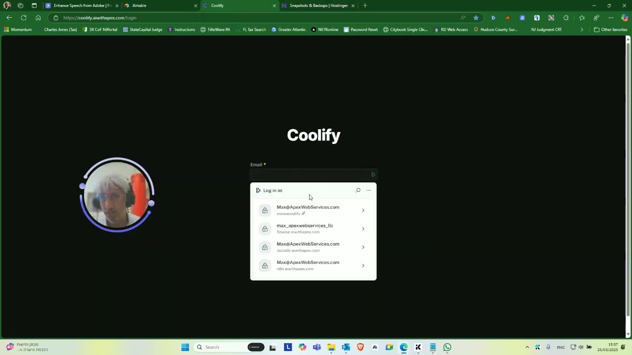Open the FL Tax Search bookmark

[x=251, y=30]
